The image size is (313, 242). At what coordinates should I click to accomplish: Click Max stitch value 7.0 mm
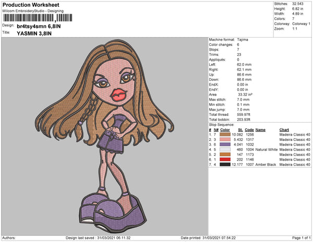243,100
